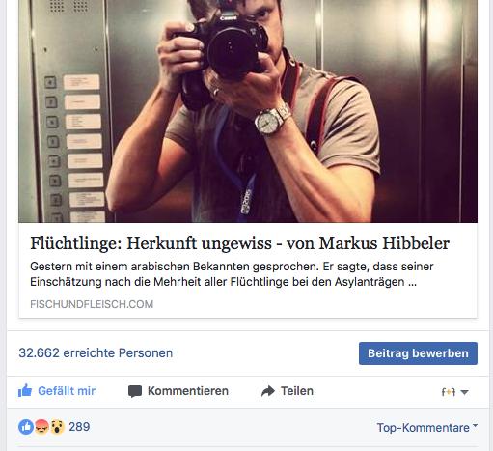Select the Kommentieren action
493x451 pixels.
pyautogui.click(x=188, y=391)
